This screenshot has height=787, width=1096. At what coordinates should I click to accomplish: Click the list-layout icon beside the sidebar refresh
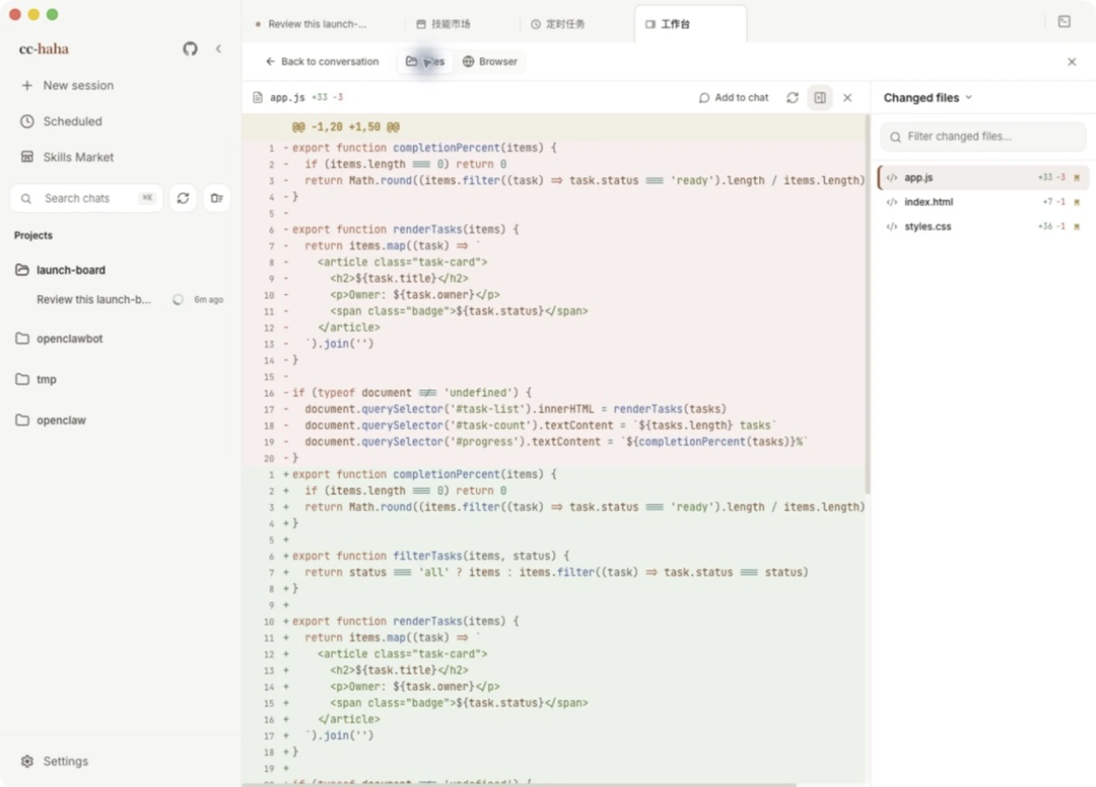(x=216, y=198)
